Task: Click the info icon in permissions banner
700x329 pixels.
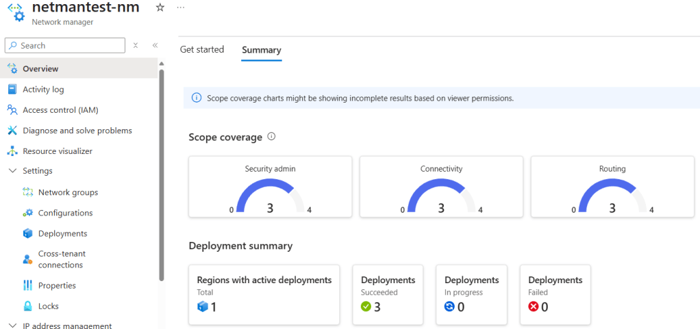Action: tap(197, 98)
